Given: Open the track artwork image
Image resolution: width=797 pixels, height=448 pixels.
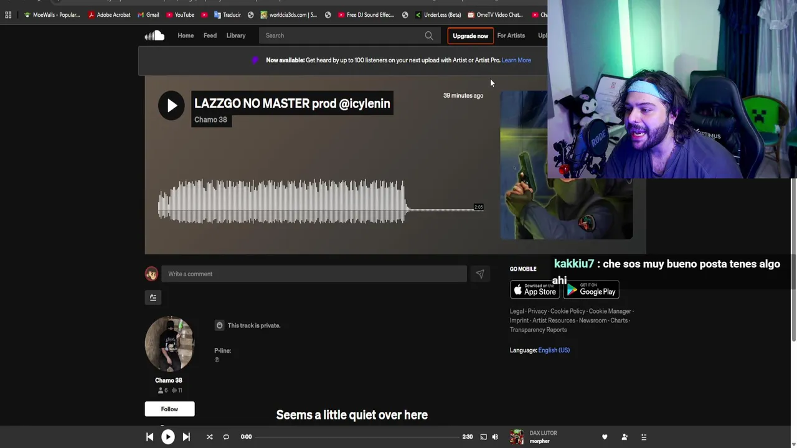Looking at the screenshot, I should click(567, 165).
